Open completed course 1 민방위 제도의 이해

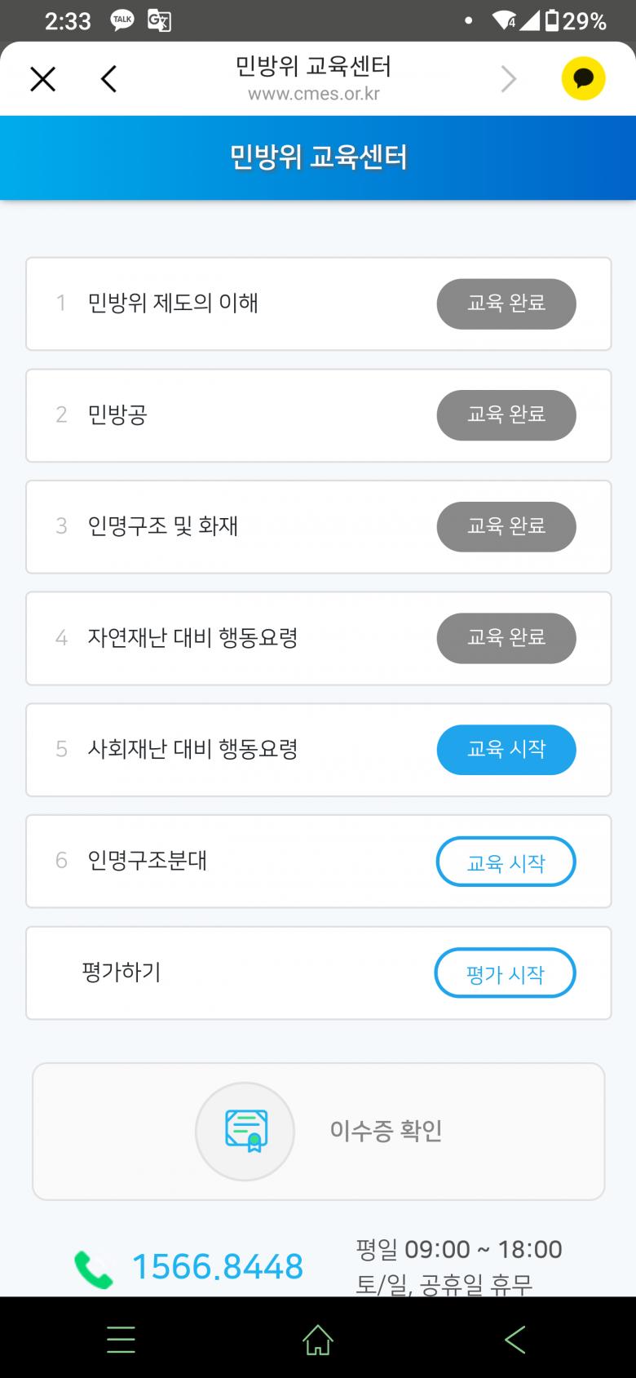tap(506, 304)
